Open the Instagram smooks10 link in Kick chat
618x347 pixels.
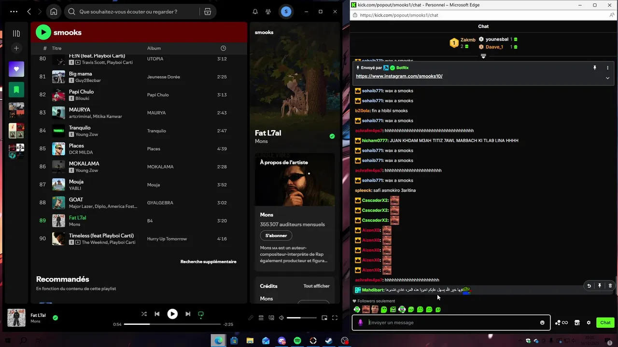(399, 76)
